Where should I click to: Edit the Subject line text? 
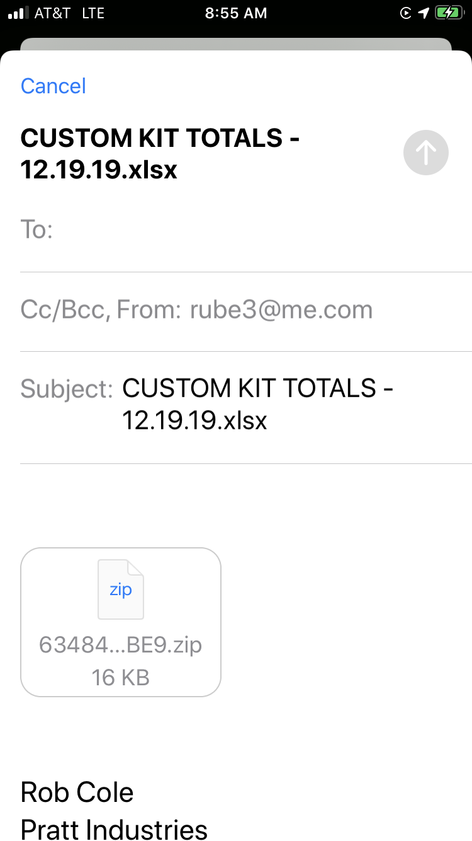pos(257,403)
